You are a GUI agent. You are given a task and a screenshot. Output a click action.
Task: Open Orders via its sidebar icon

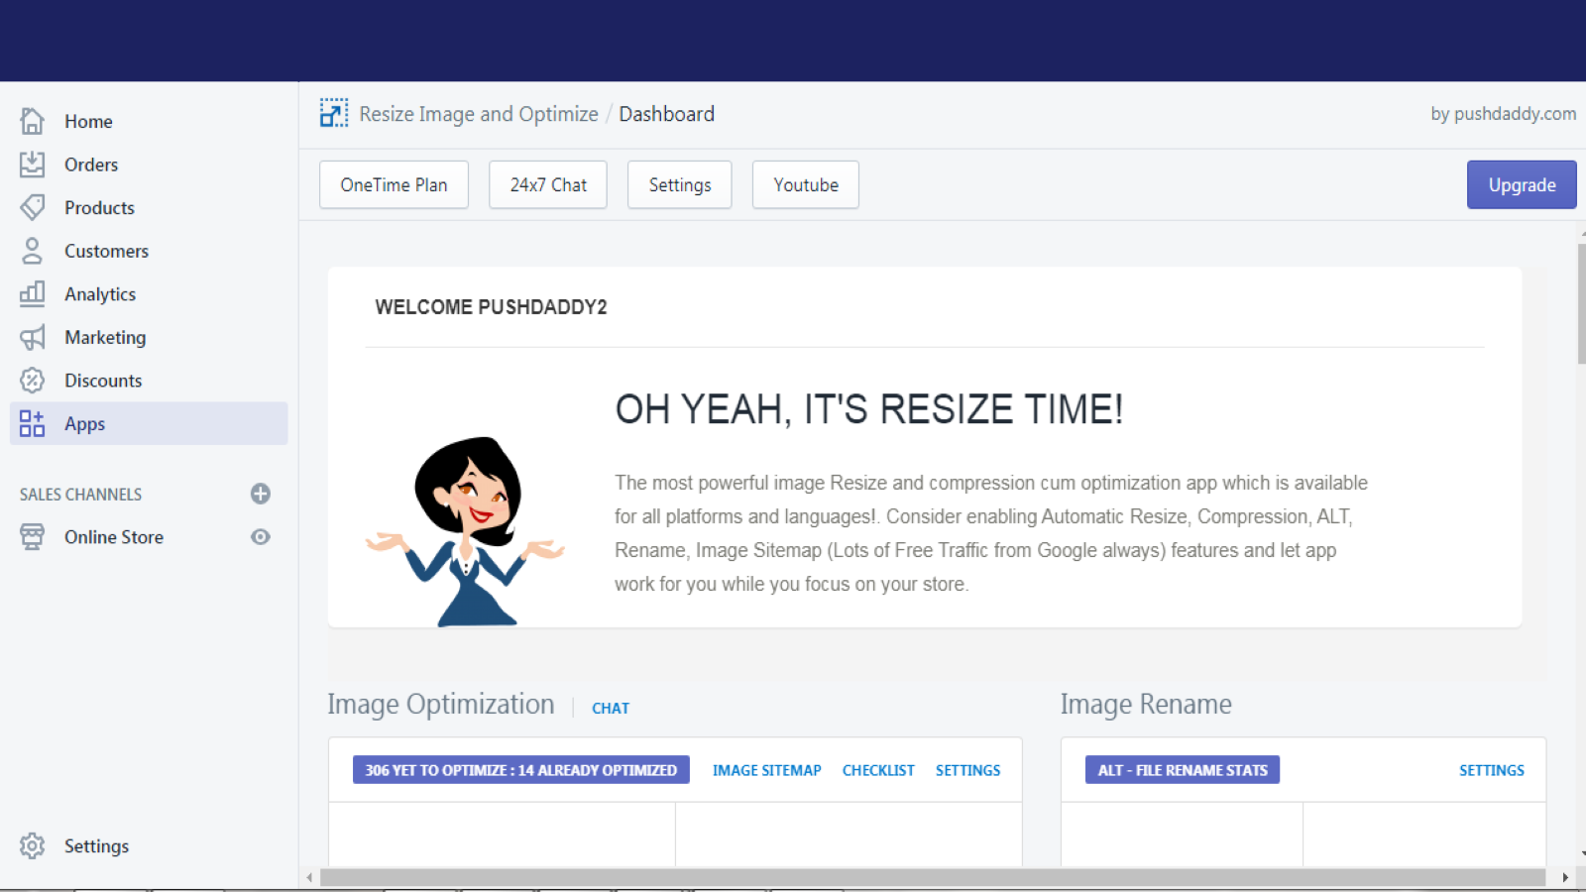pyautogui.click(x=31, y=165)
